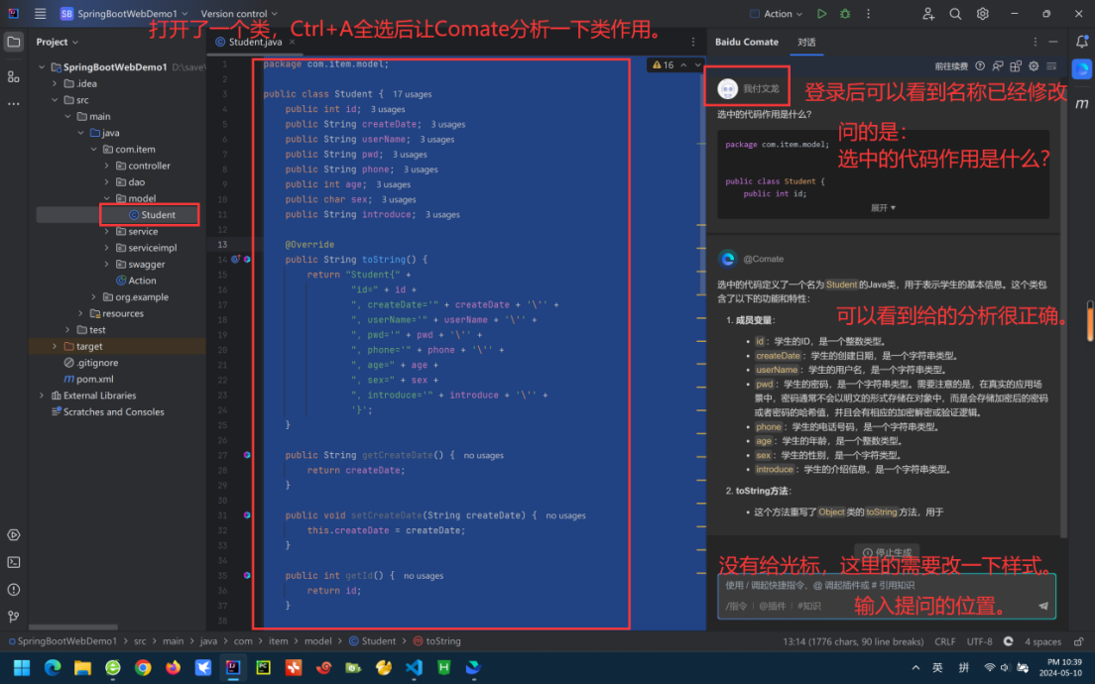Open the Services tool window icon
Viewport: 1095px width, 684px height.
[x=13, y=534]
